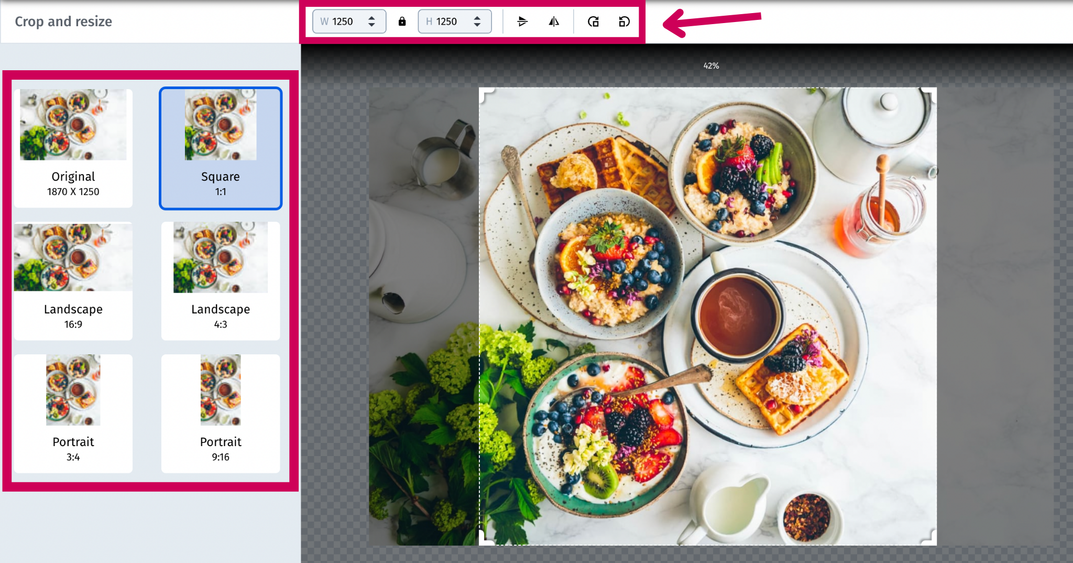This screenshot has height=563, width=1073.
Task: Toggle the aspect ratio lock icon
Action: click(x=402, y=21)
